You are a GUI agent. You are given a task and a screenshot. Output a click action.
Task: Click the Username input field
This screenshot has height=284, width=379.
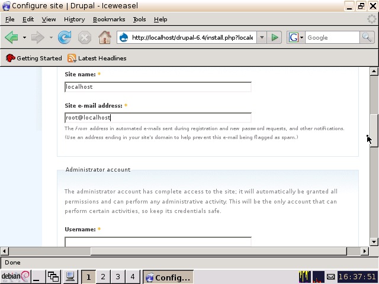pos(158,242)
